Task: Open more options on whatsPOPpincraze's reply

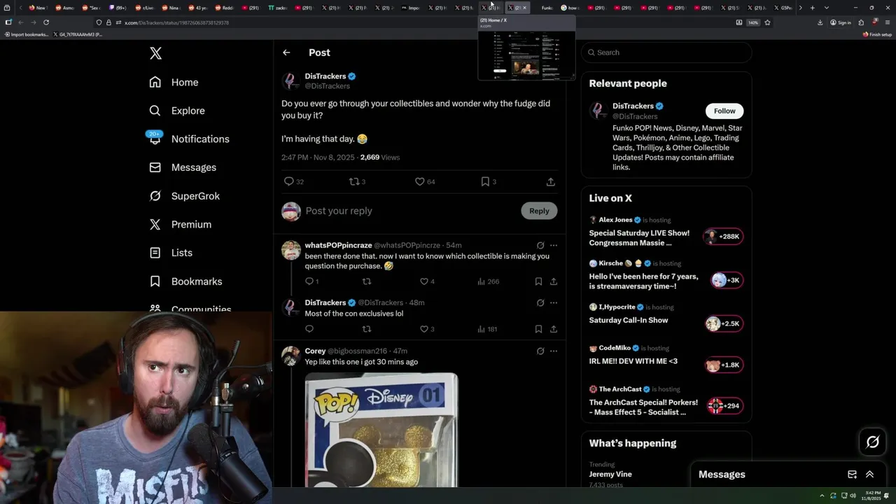Action: point(554,245)
